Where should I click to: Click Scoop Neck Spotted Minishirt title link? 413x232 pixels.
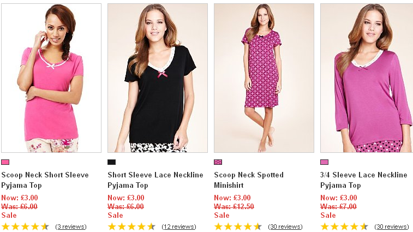249,175
